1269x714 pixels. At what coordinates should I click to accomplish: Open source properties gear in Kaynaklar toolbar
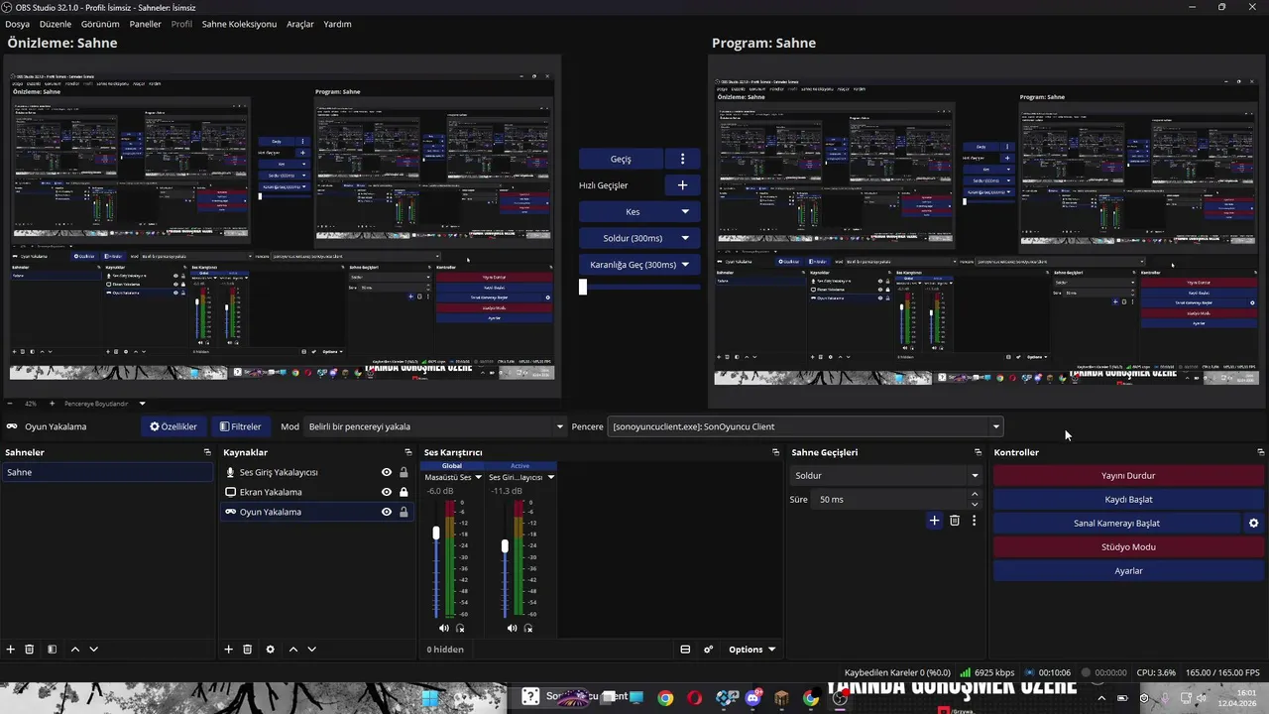point(270,650)
